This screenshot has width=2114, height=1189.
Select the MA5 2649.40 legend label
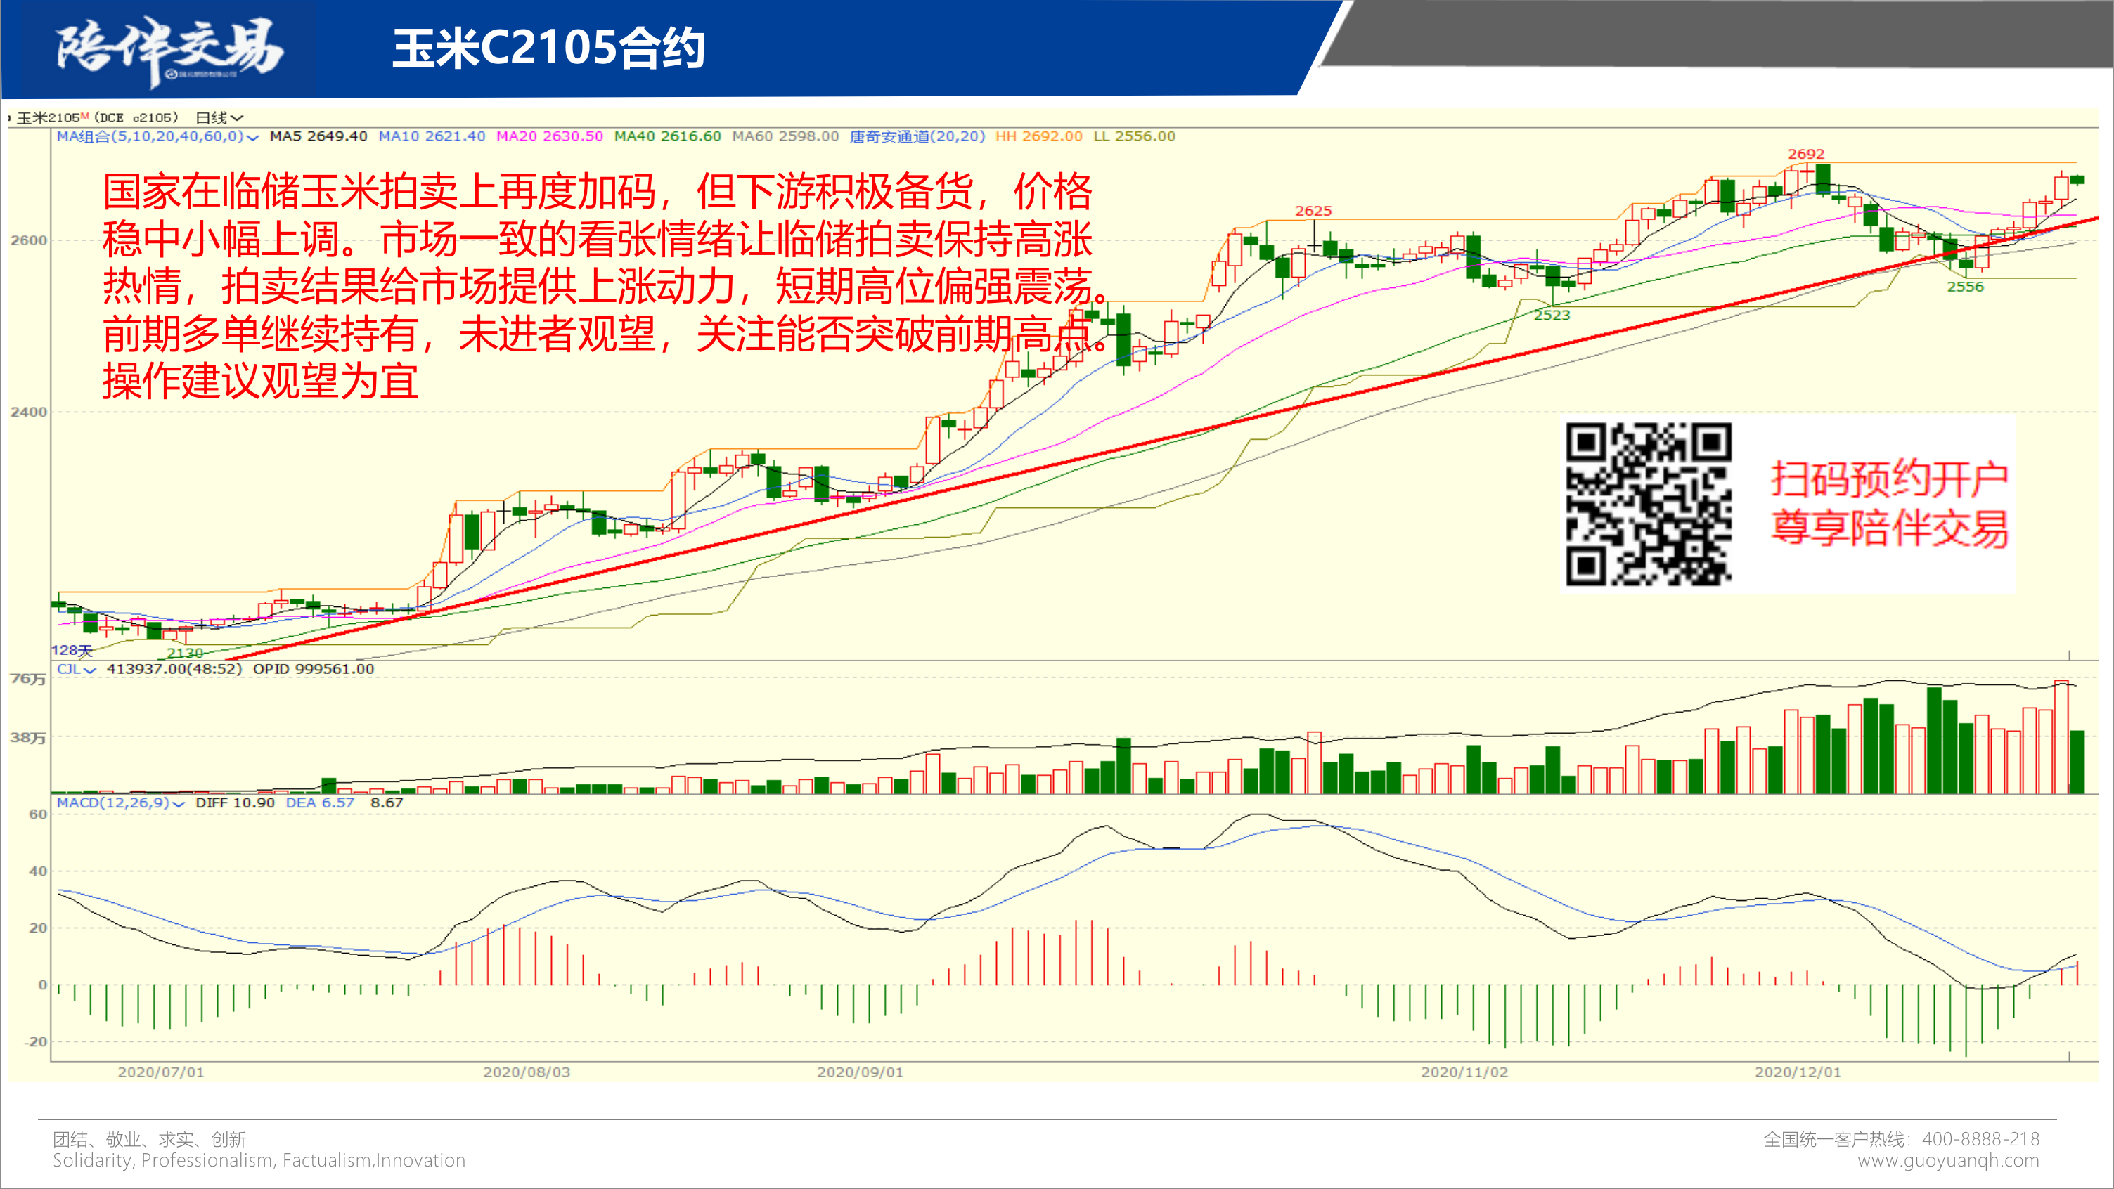pyautogui.click(x=318, y=136)
